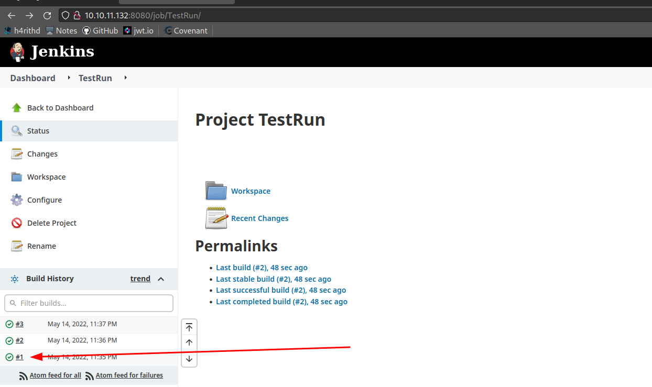Viewport: 652px width, 387px height.
Task: Click the success status icon of build #1
Action: 9,357
